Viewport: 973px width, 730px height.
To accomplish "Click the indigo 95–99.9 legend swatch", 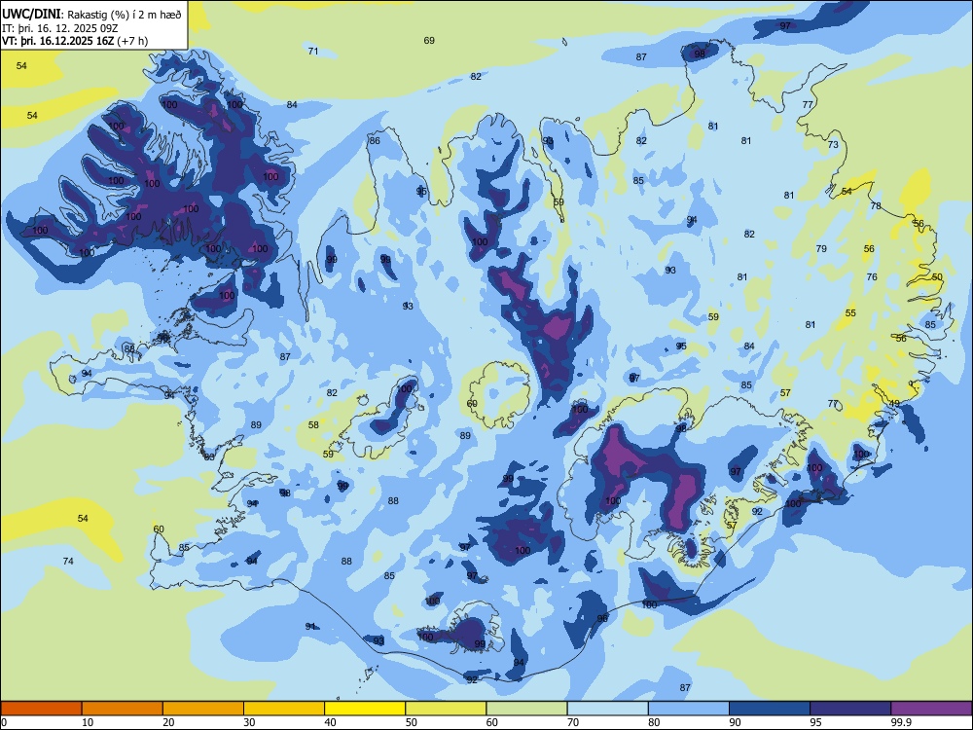I will click(x=850, y=709).
